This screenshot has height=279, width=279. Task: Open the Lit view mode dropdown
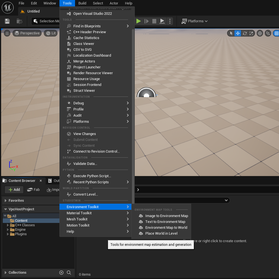51,33
